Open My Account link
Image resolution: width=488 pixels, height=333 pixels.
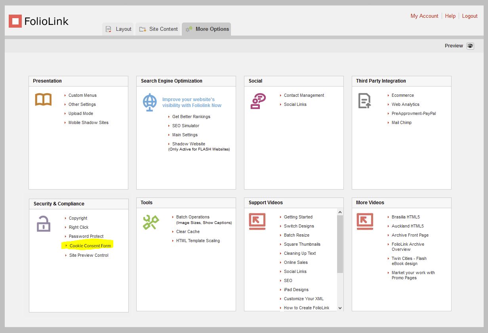(424, 16)
